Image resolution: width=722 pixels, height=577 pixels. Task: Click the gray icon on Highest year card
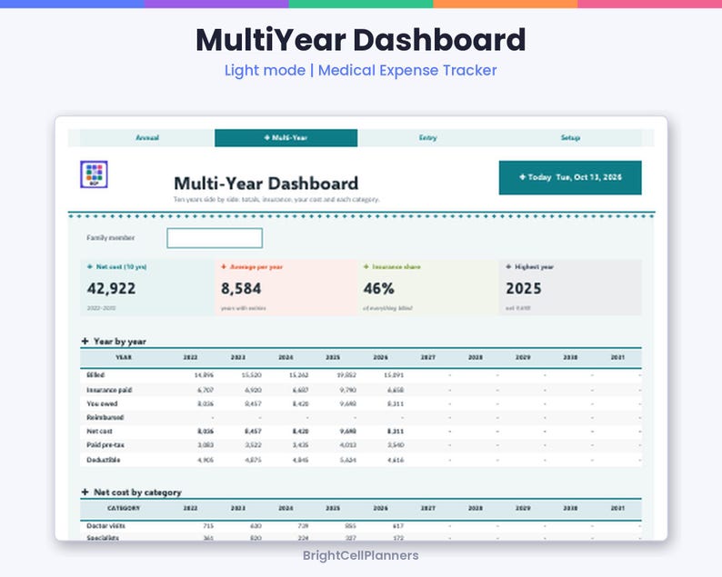(508, 266)
